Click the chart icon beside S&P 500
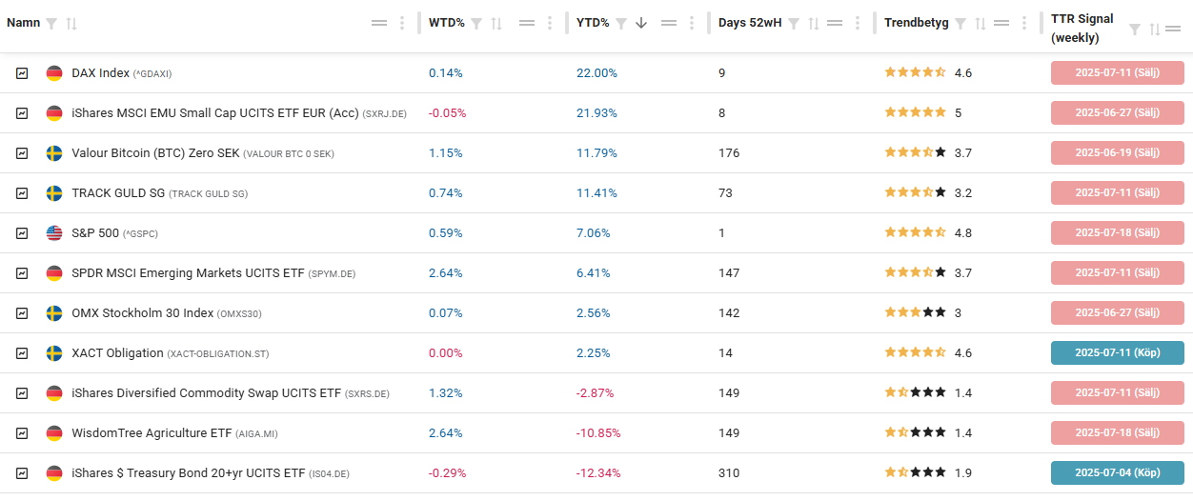This screenshot has width=1193, height=501. (x=22, y=233)
